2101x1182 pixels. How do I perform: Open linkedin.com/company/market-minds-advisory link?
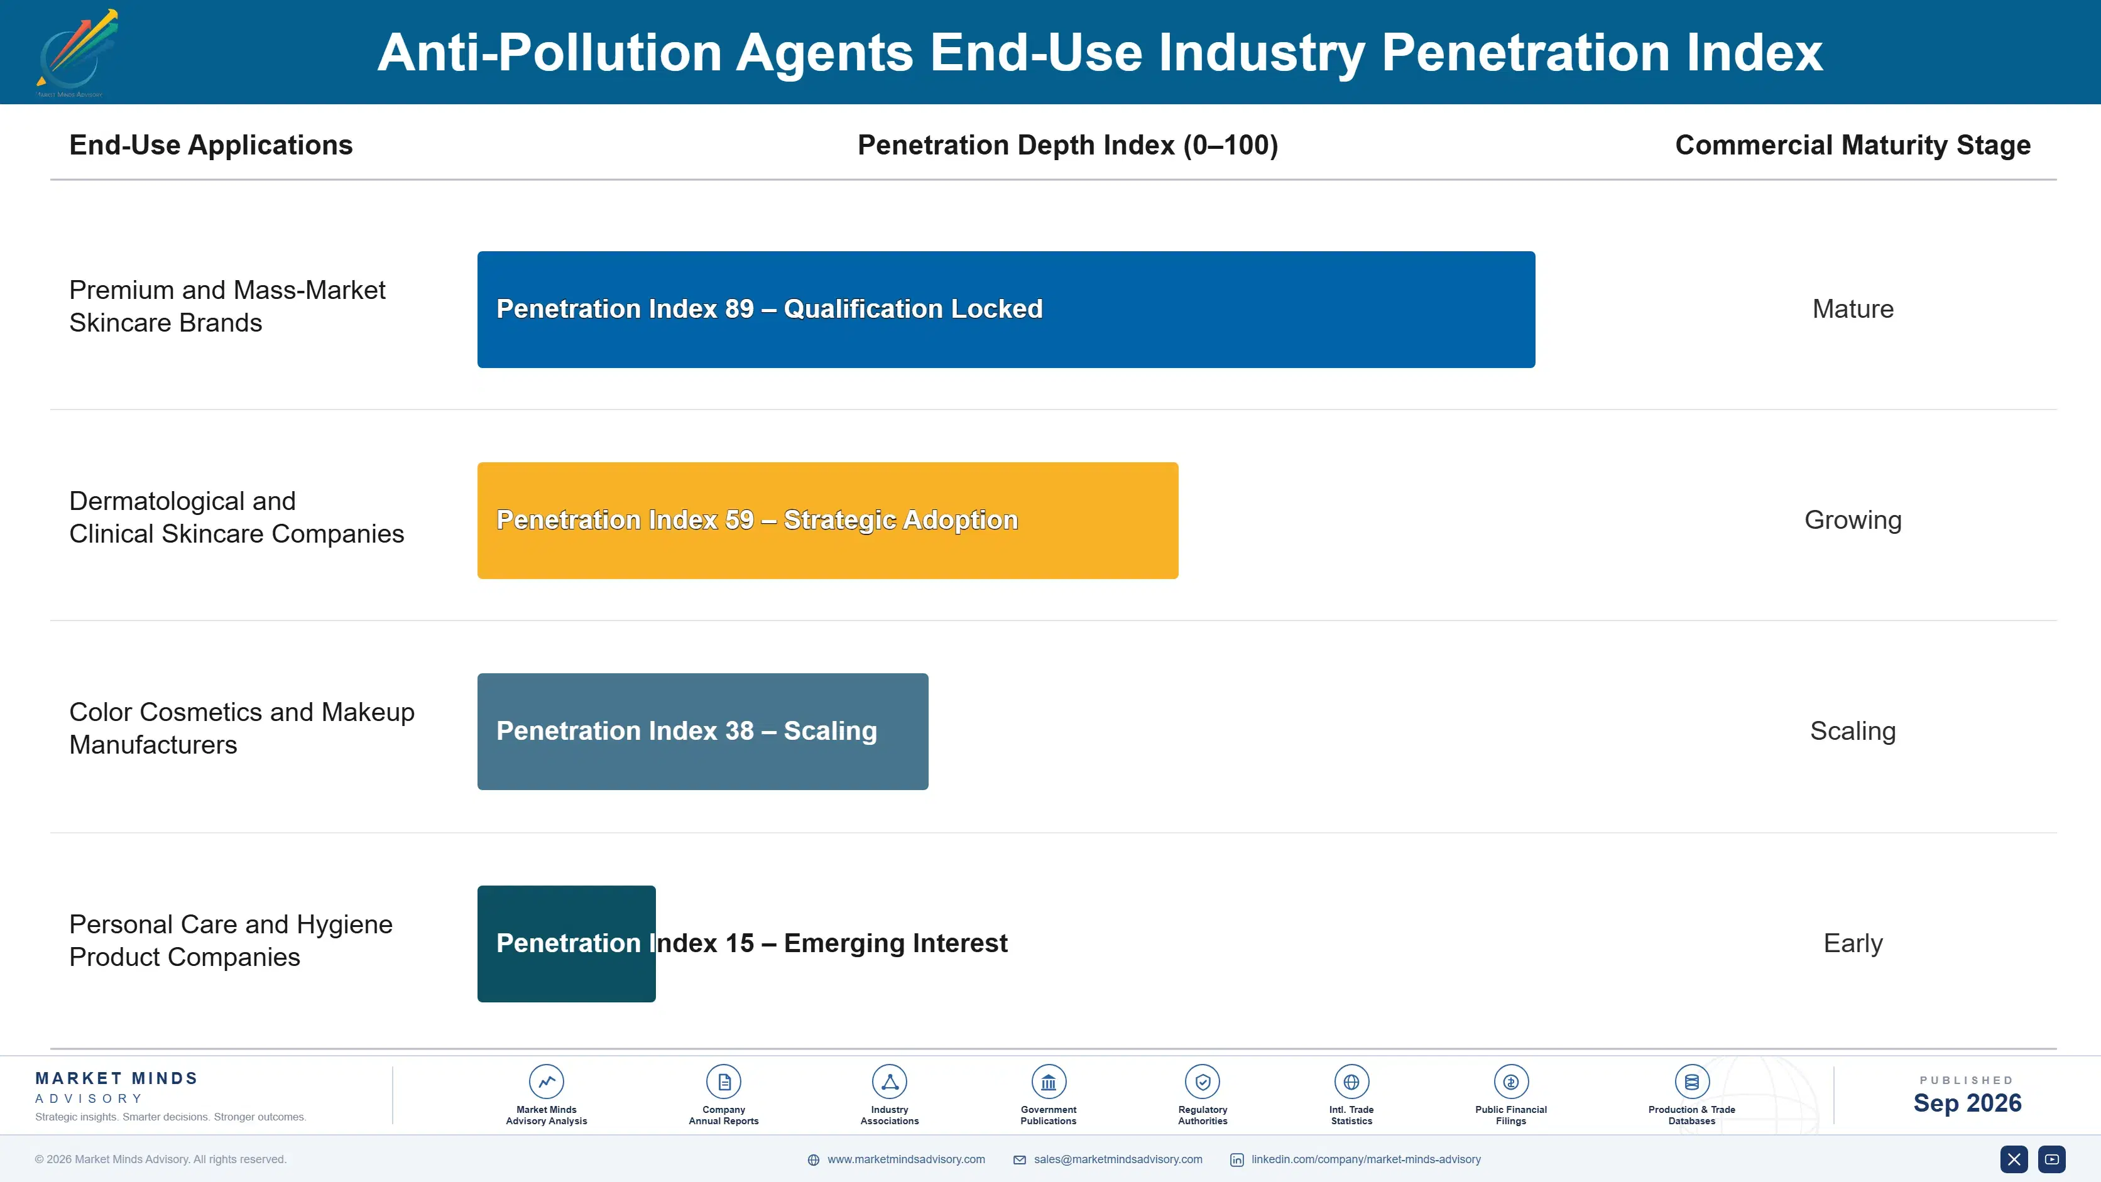coord(1366,1159)
